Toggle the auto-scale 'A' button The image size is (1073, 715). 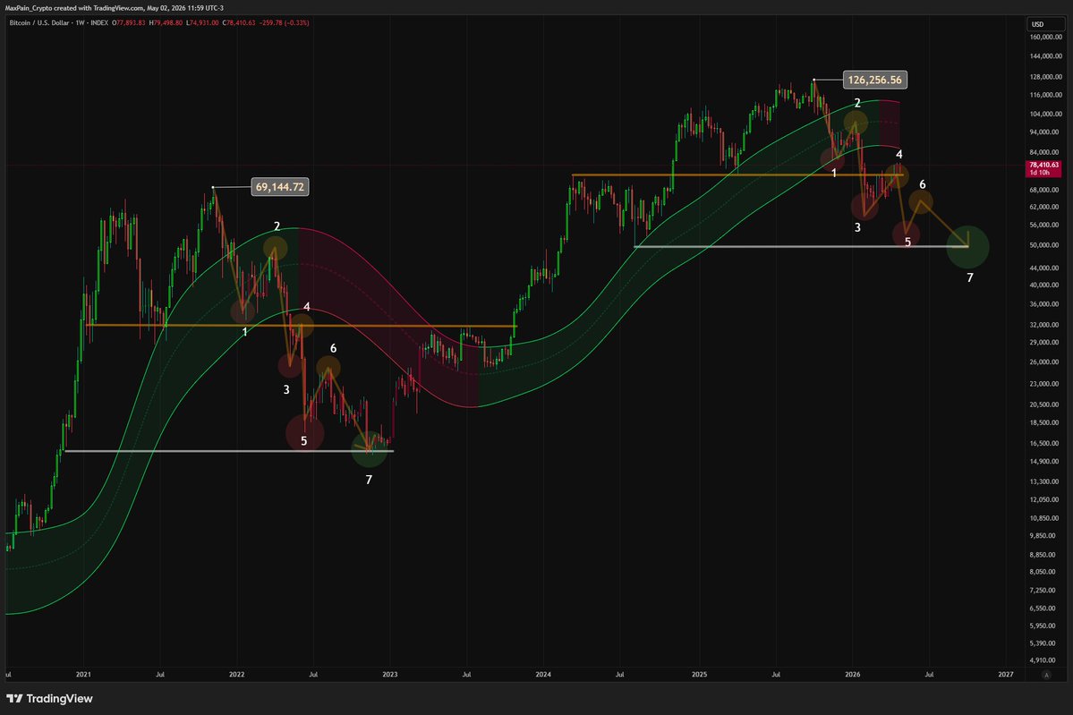point(1045,675)
